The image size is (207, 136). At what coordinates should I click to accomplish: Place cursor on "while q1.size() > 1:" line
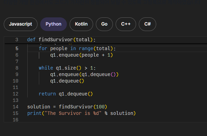point(67,68)
